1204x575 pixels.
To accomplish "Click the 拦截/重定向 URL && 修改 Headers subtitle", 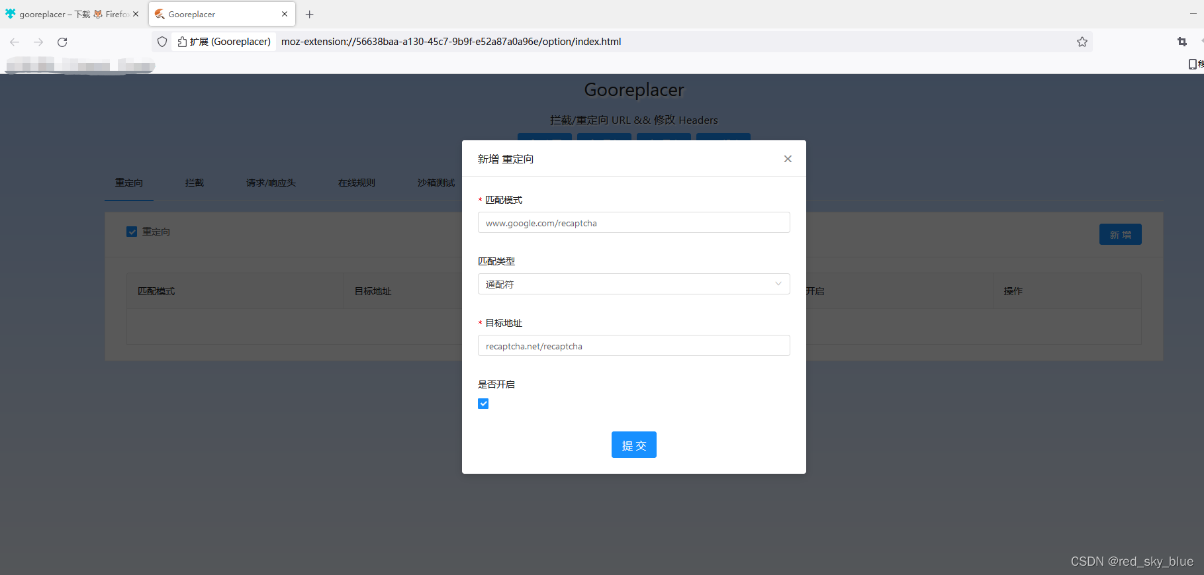I will click(633, 120).
